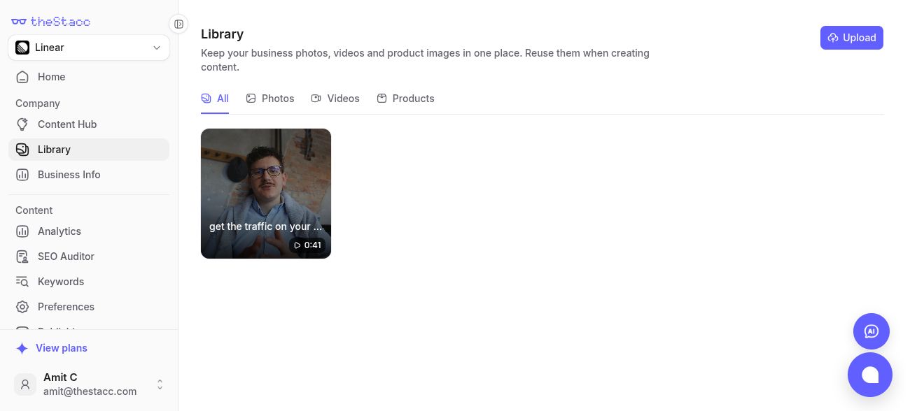The width and height of the screenshot is (917, 411).
Task: Click the Keywords list-search icon
Action: tap(23, 282)
